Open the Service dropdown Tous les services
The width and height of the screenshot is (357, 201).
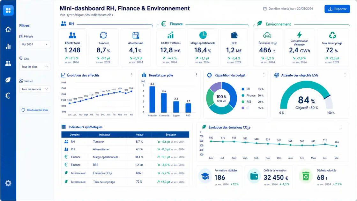[x=34, y=89]
